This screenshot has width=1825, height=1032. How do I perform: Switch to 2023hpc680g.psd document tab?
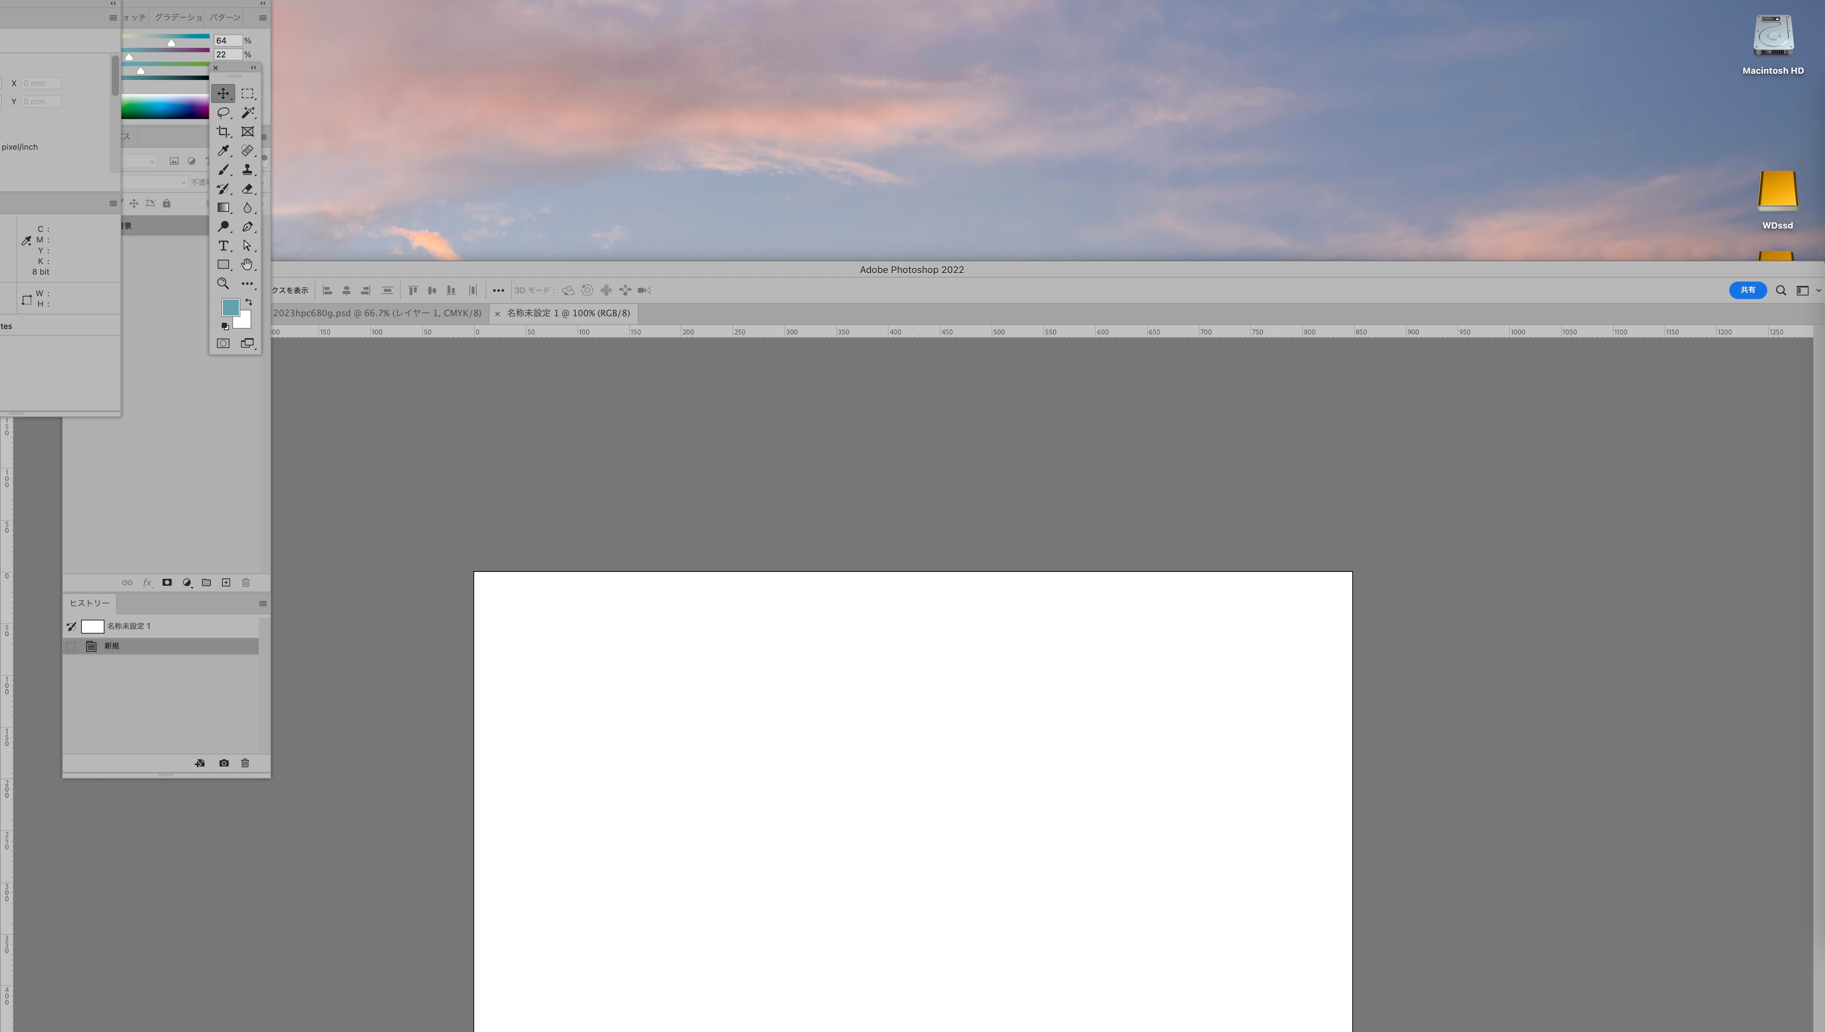coord(377,313)
